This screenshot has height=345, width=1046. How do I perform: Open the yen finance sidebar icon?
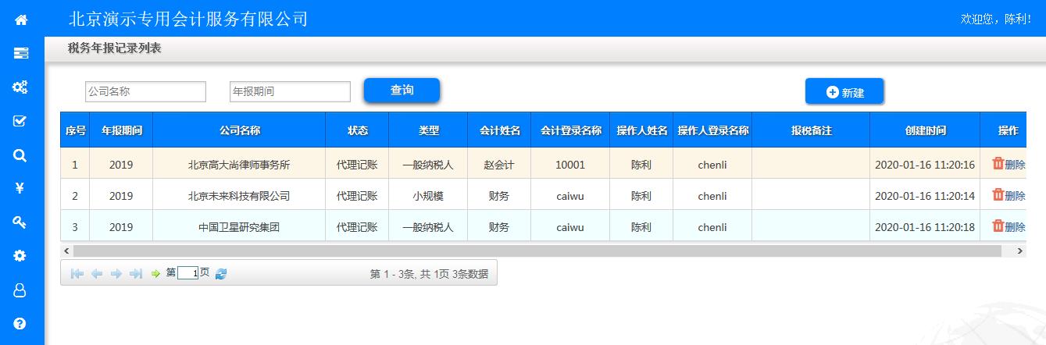tap(21, 188)
